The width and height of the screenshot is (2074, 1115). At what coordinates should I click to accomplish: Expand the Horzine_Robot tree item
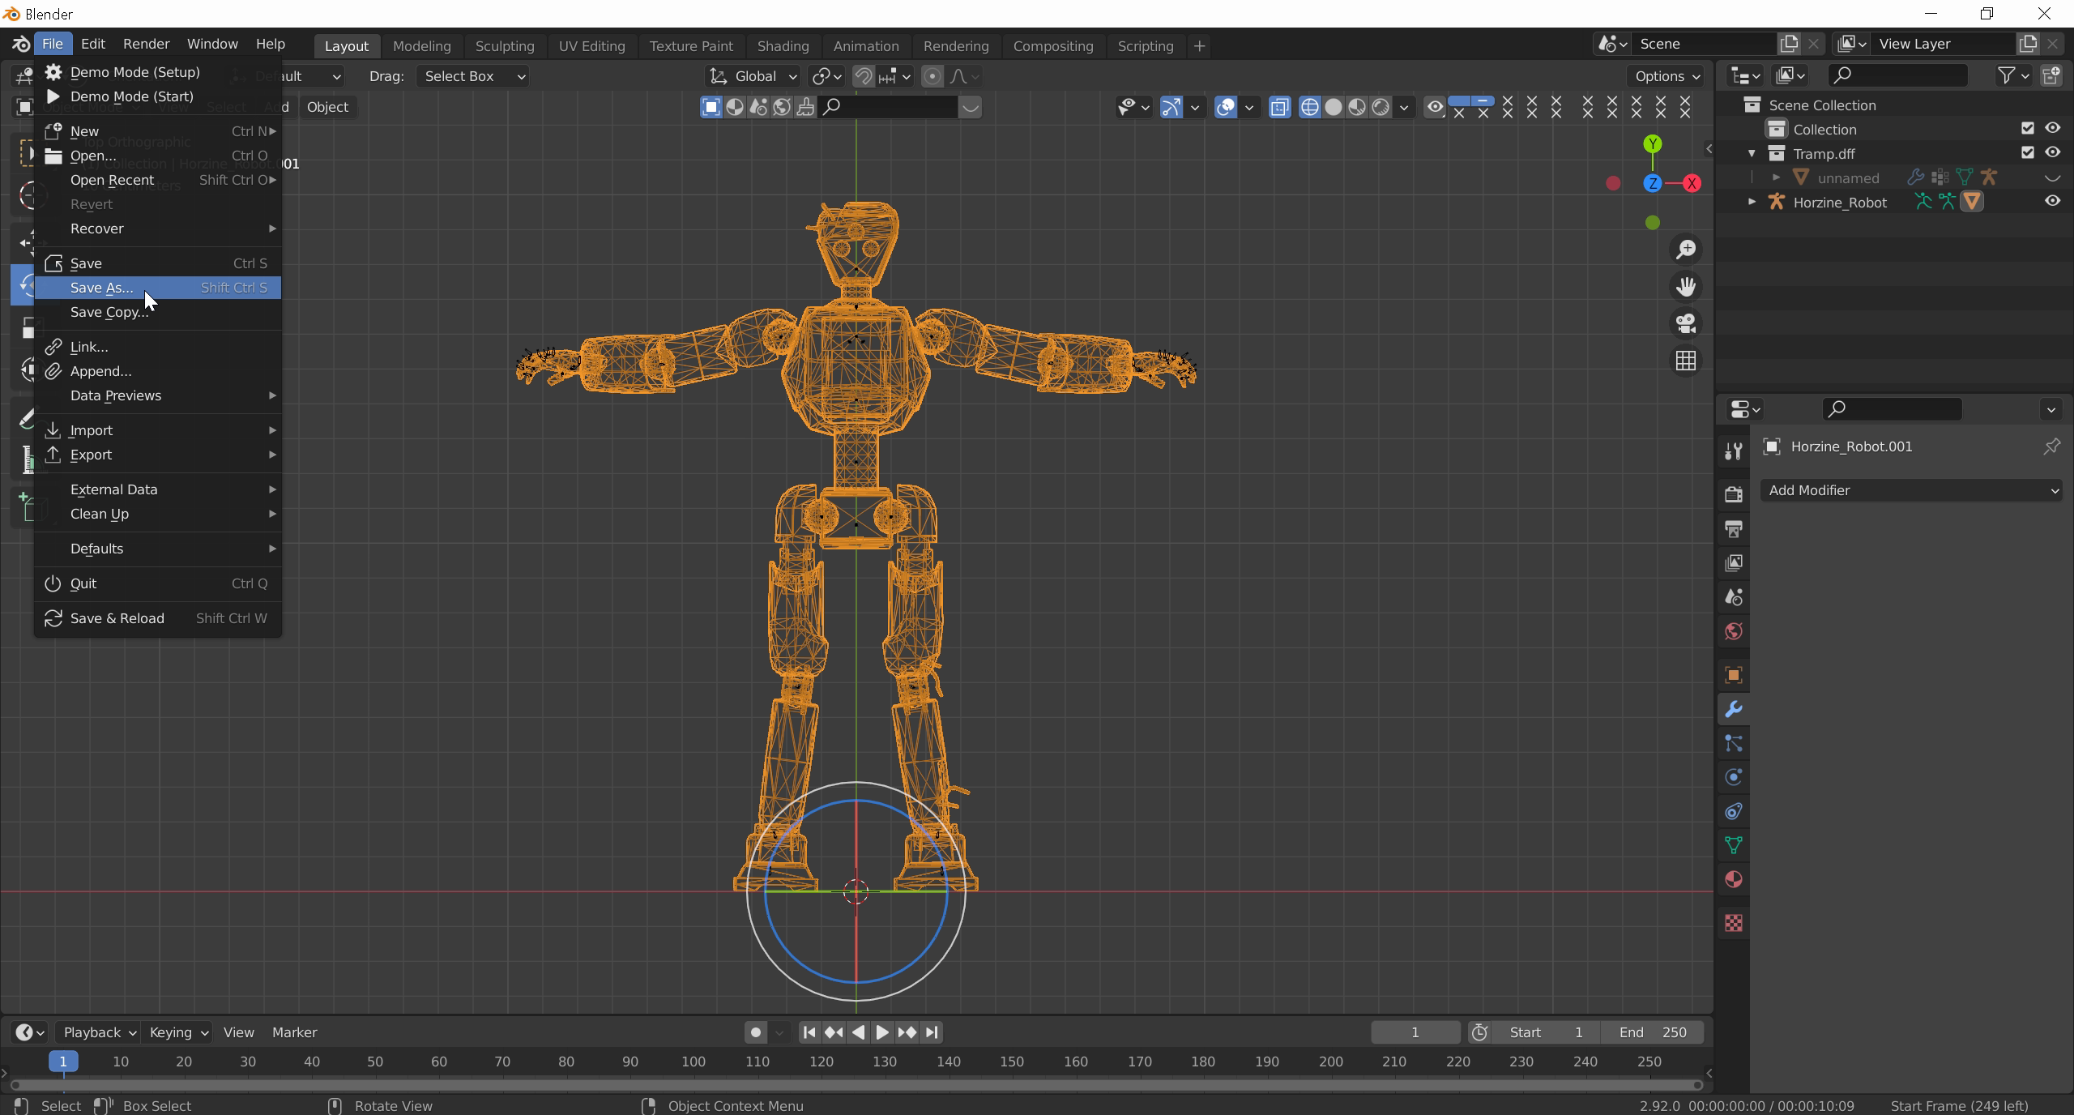point(1752,202)
